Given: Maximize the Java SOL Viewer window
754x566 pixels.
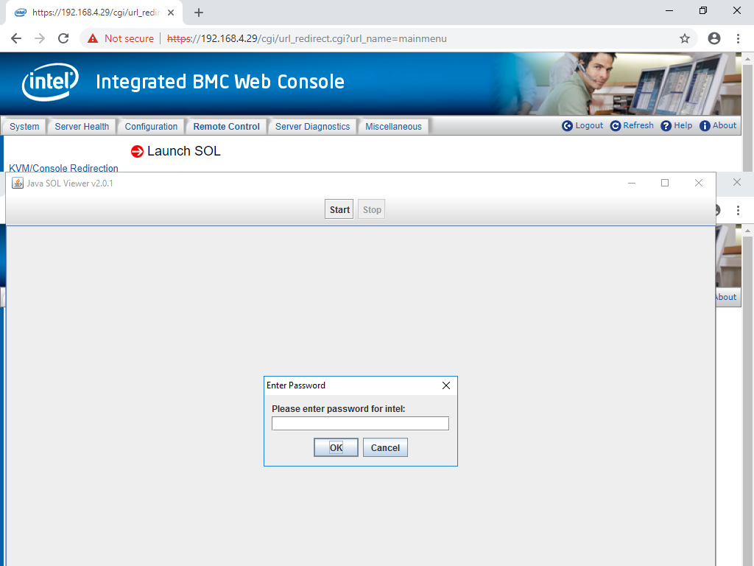Looking at the screenshot, I should coord(665,183).
